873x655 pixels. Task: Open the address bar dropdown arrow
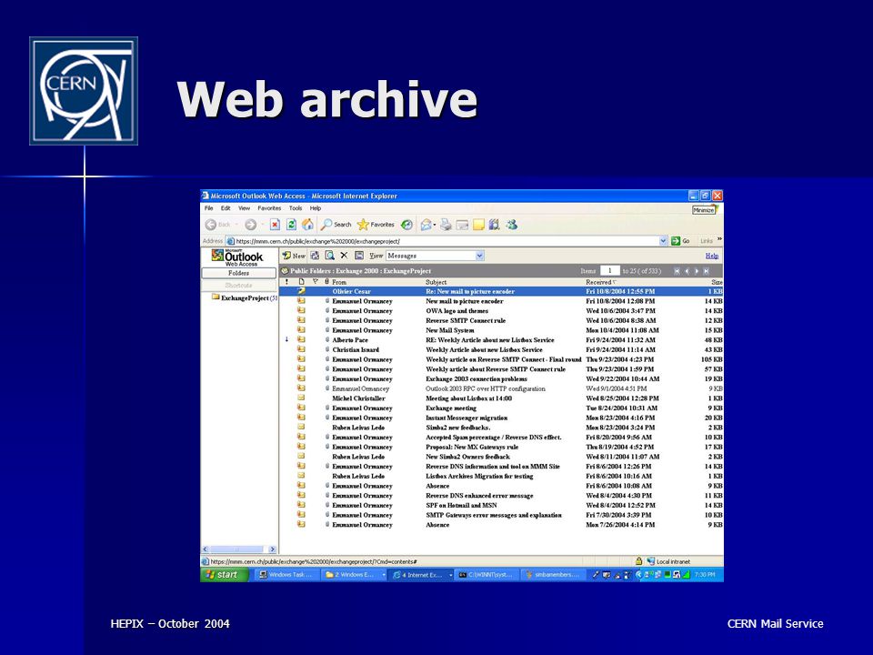(663, 241)
